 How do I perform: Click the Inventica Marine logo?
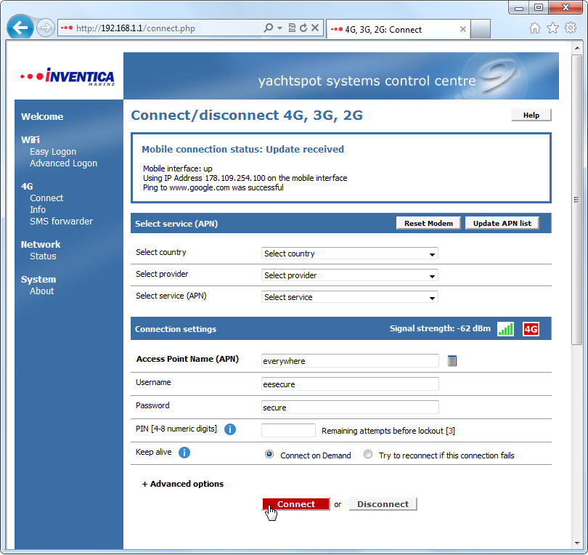pyautogui.click(x=68, y=77)
